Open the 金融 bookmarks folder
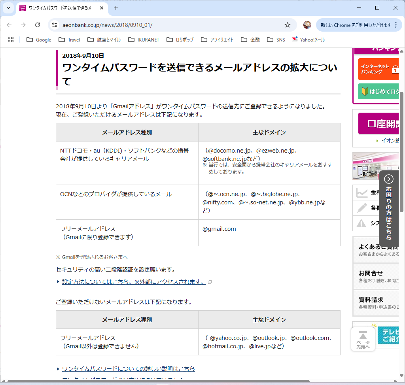The width and height of the screenshot is (405, 385). [251, 40]
